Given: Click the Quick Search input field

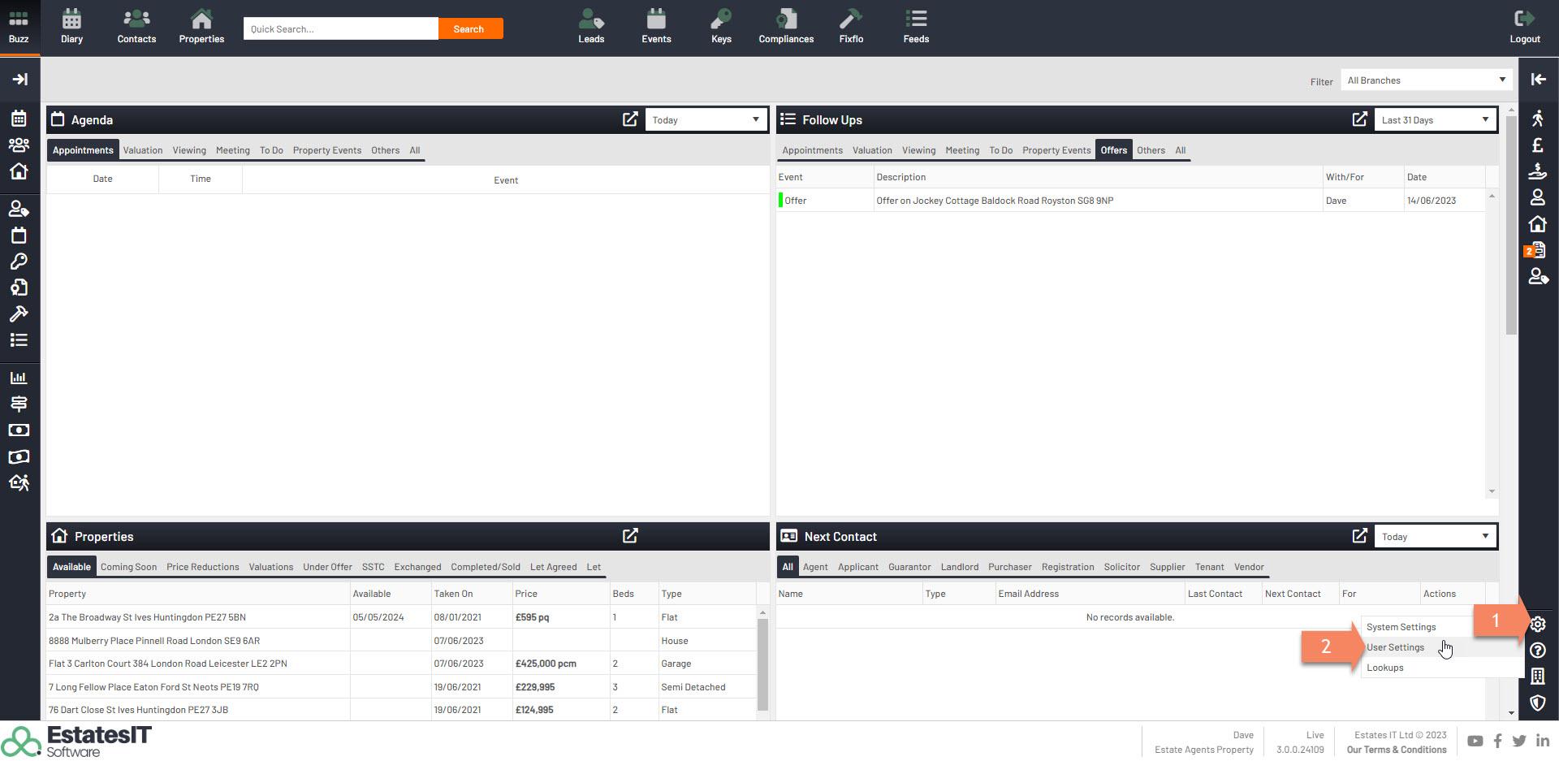Looking at the screenshot, I should 340,29.
